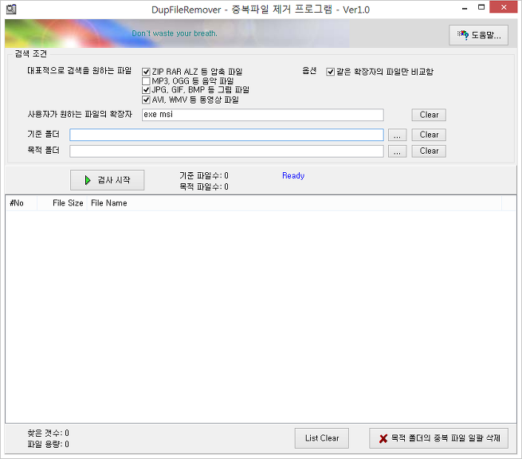Click the 찾은 갯수: 0 text
This screenshot has height=459, width=522.
48,433
